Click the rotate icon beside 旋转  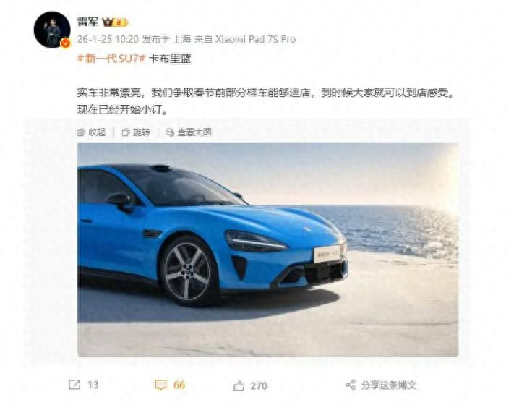126,132
